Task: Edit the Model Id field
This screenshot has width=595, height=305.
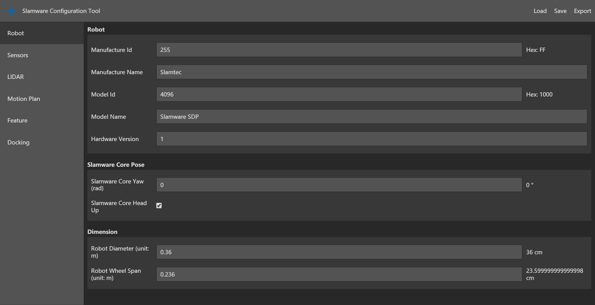Action: [339, 94]
